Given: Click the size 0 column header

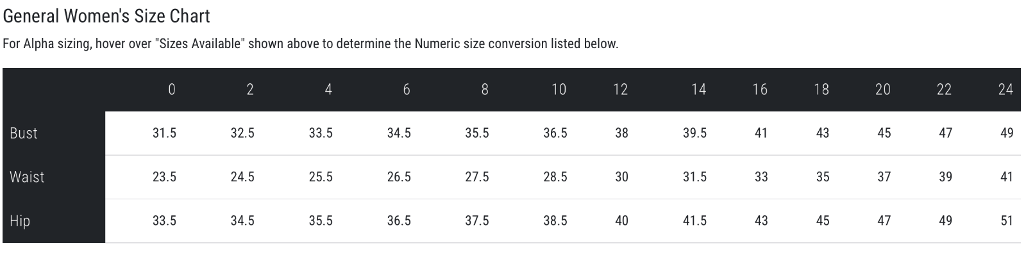Looking at the screenshot, I should 171,90.
